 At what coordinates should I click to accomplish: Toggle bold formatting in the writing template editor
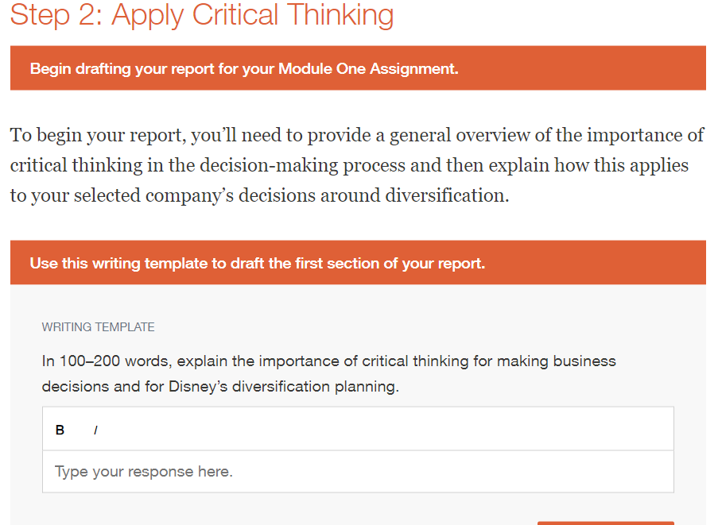coord(60,430)
